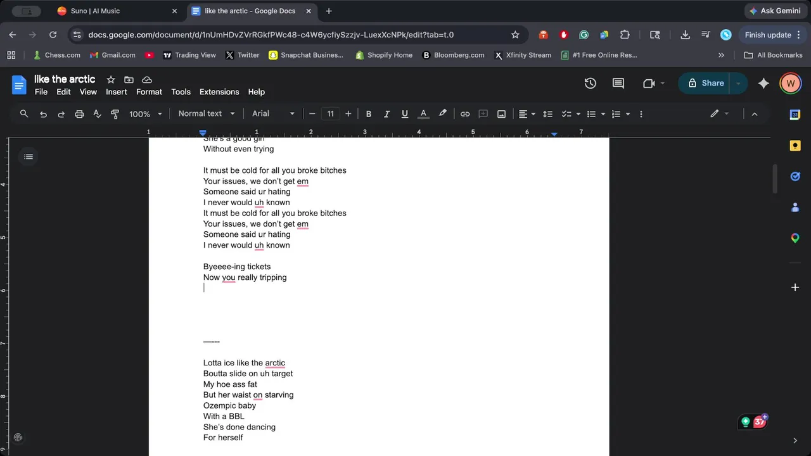Screen dimensions: 811x456
Task: Open the View menu
Action: coord(88,92)
